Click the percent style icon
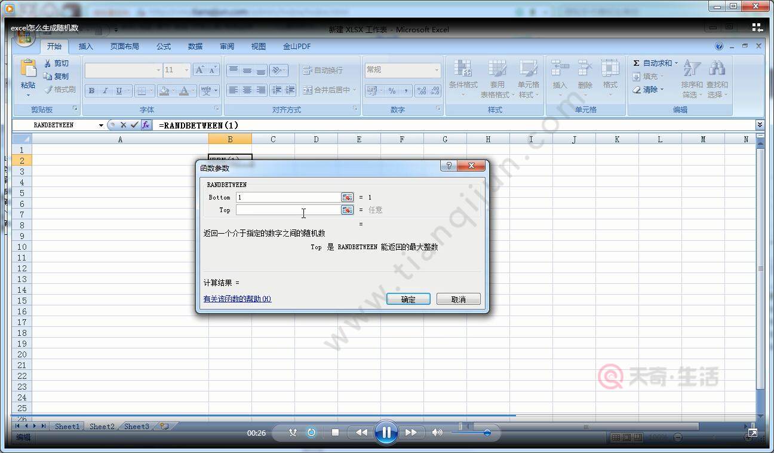 pyautogui.click(x=392, y=91)
